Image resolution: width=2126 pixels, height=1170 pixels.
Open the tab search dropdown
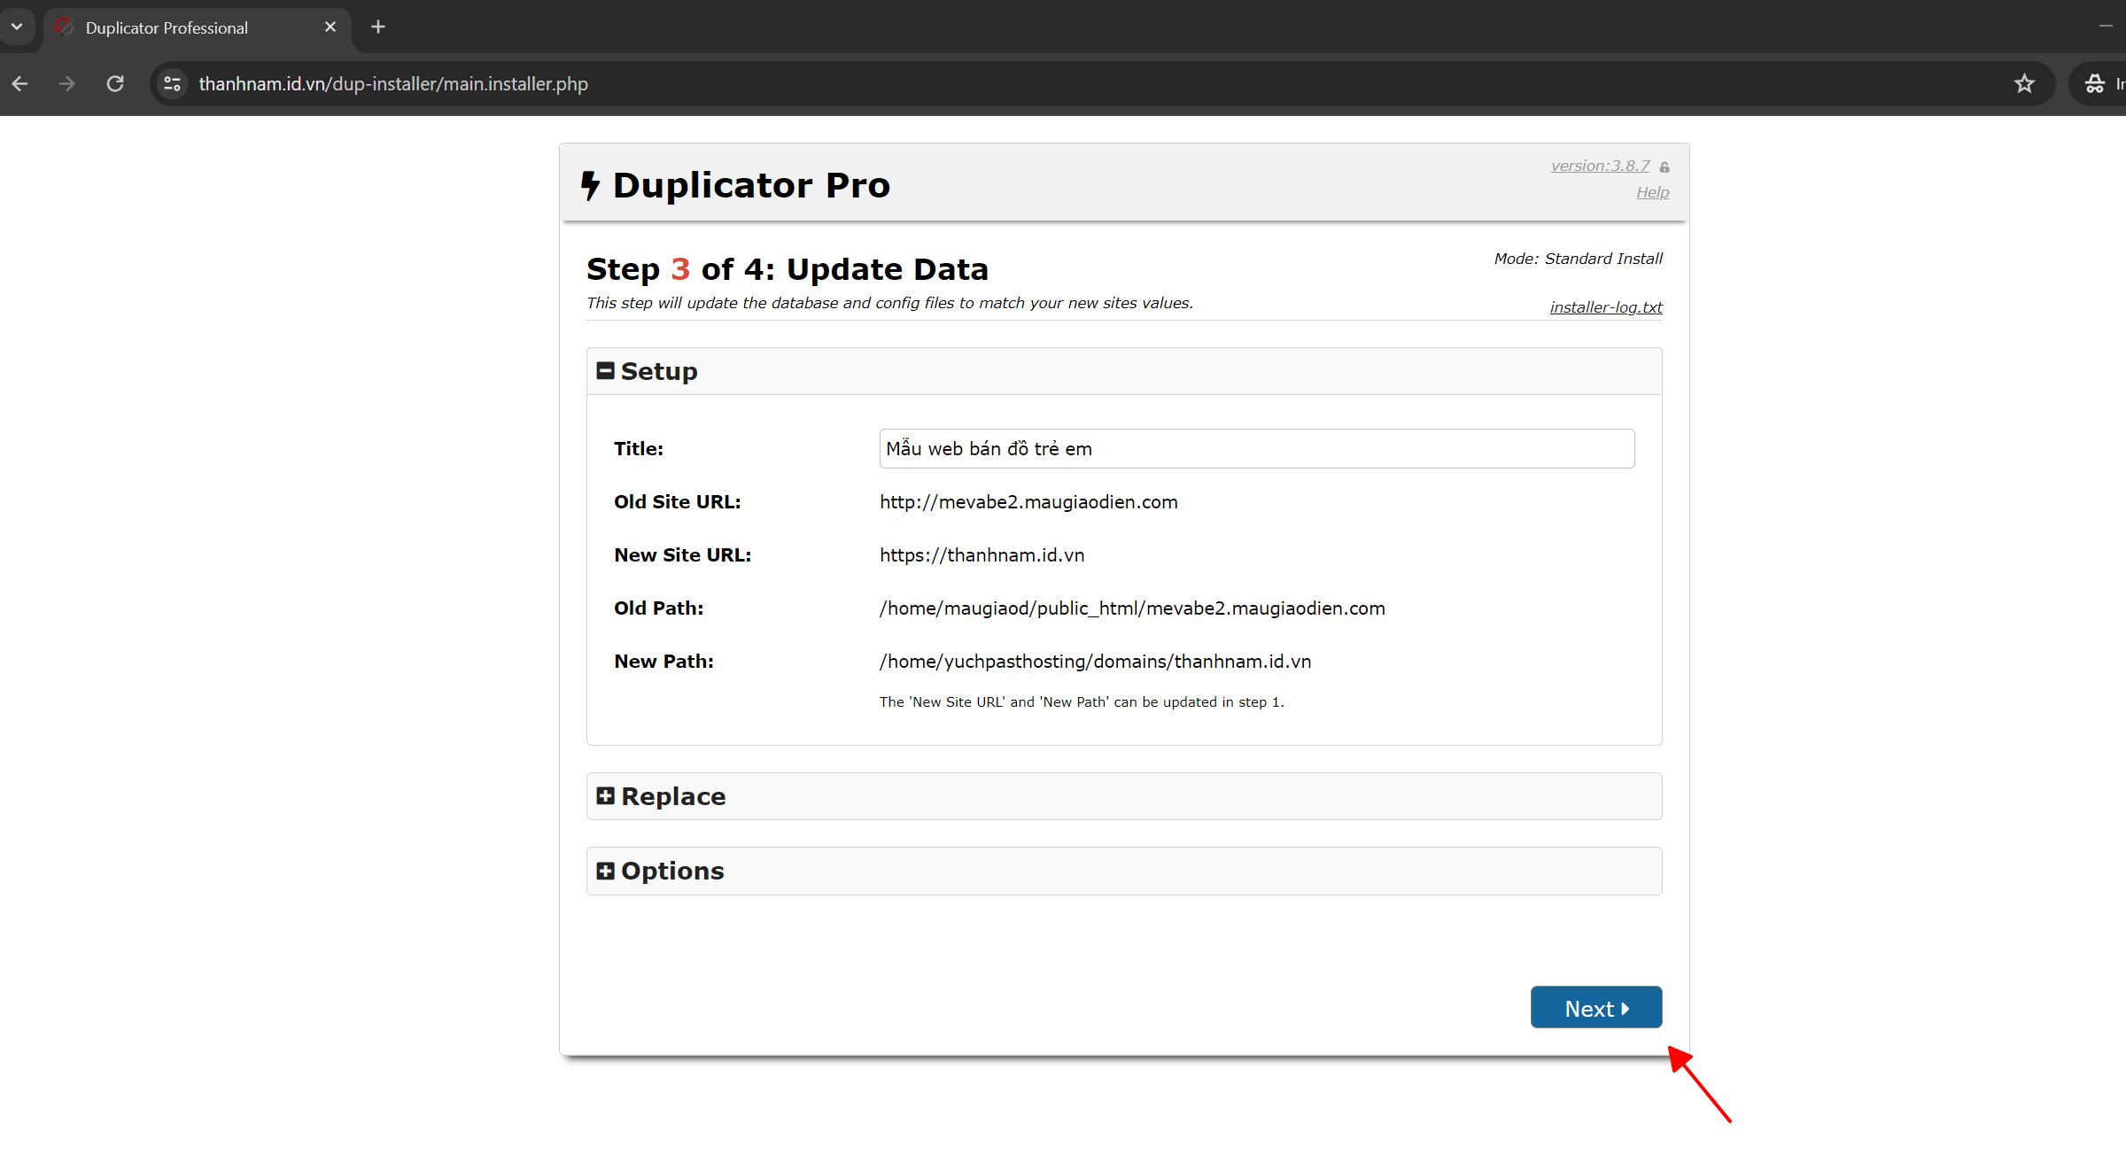click(17, 27)
